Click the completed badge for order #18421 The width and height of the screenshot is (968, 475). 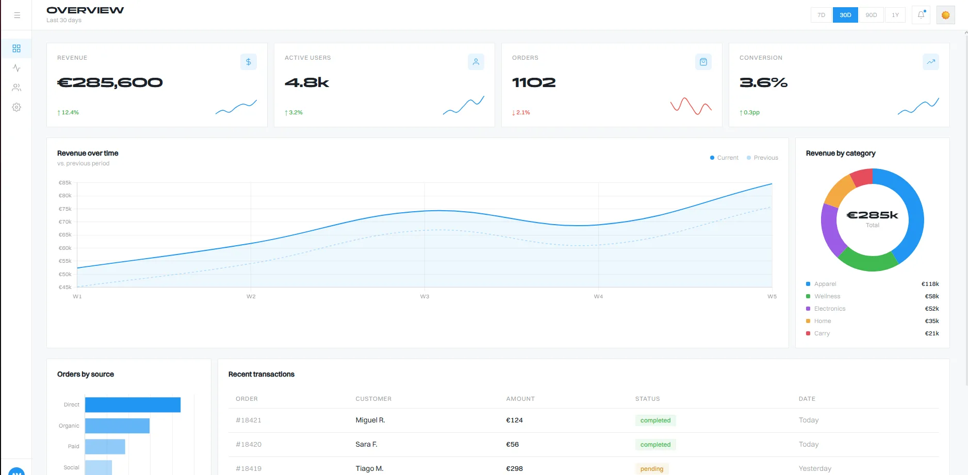(655, 420)
